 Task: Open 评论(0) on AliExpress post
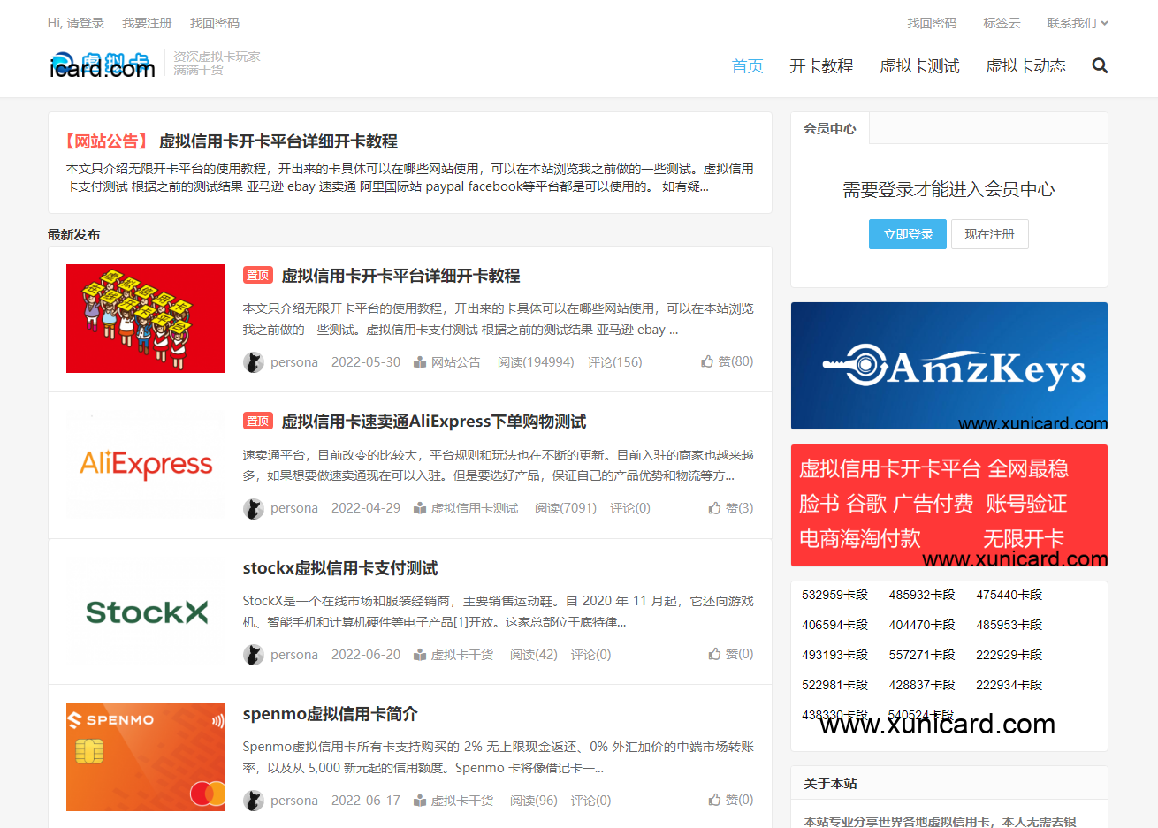pyautogui.click(x=630, y=508)
